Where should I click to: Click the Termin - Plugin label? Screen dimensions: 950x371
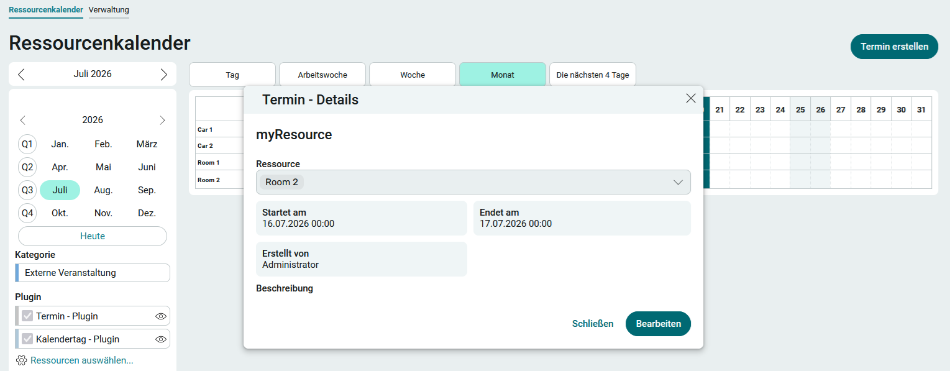coord(67,316)
